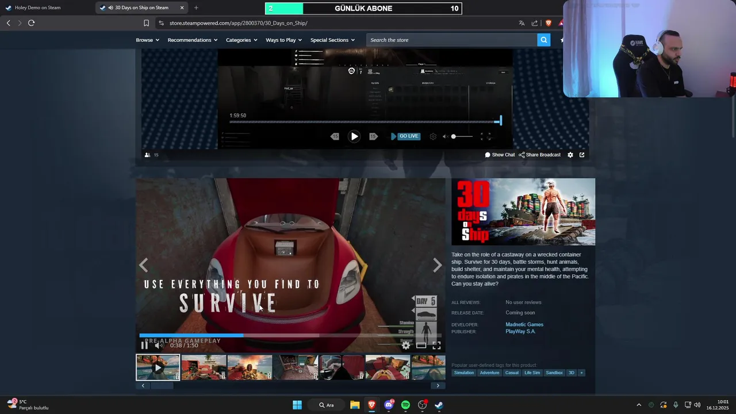Toggle theater mode on the trailer
The width and height of the screenshot is (736, 414).
pos(421,345)
